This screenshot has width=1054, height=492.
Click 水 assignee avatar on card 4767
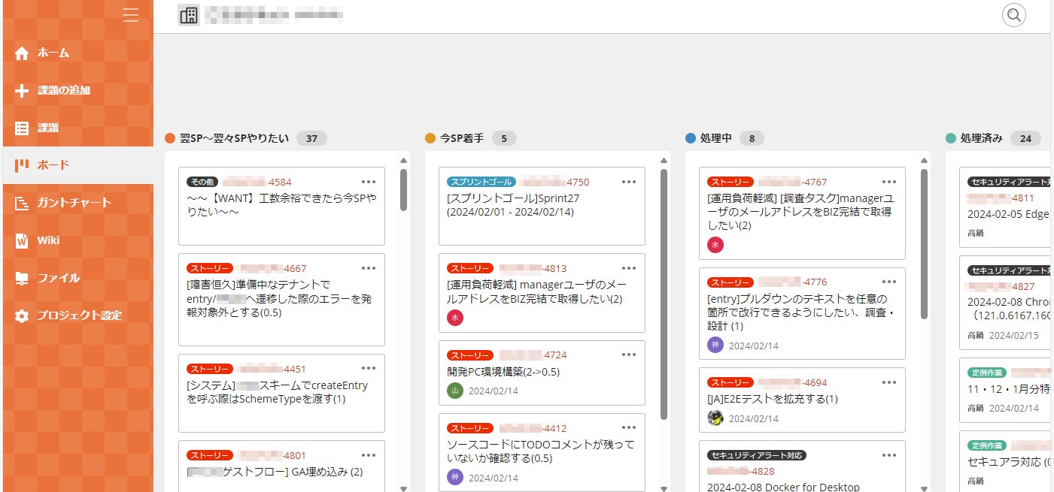pos(715,245)
